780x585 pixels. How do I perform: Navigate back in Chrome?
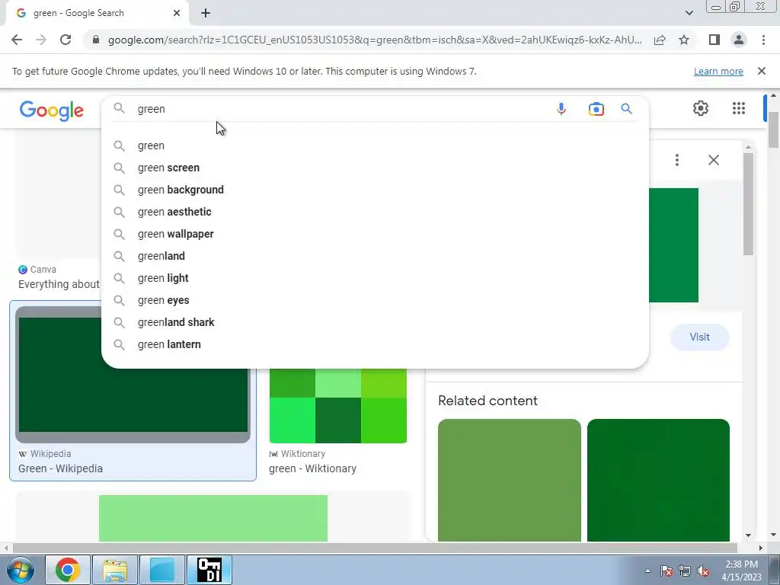pos(17,40)
